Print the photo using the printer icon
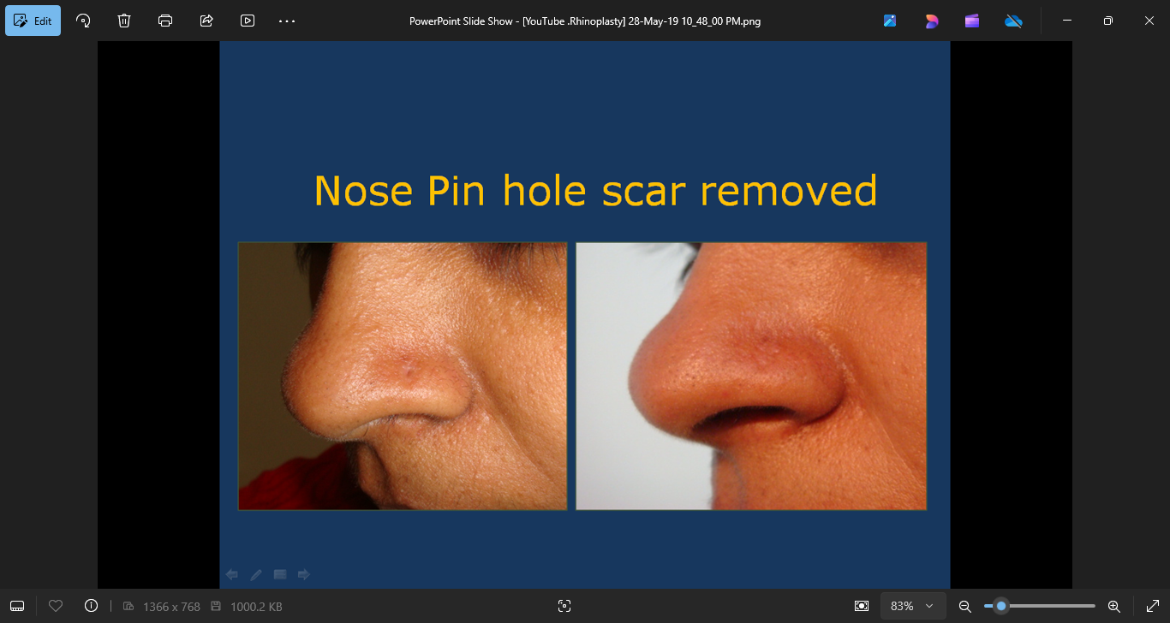Viewport: 1170px width, 623px height. coord(165,21)
